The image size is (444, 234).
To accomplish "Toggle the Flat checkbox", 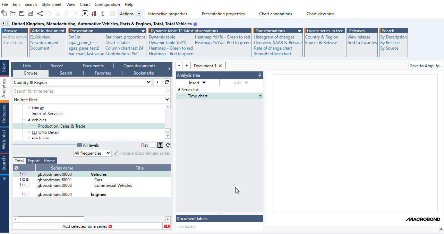I will click(x=153, y=145).
